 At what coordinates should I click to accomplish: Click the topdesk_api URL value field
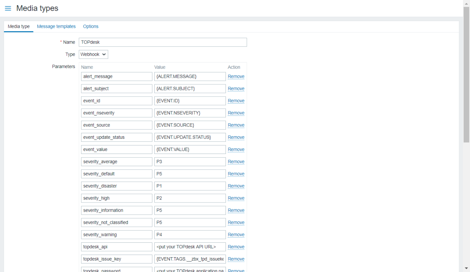click(x=190, y=247)
